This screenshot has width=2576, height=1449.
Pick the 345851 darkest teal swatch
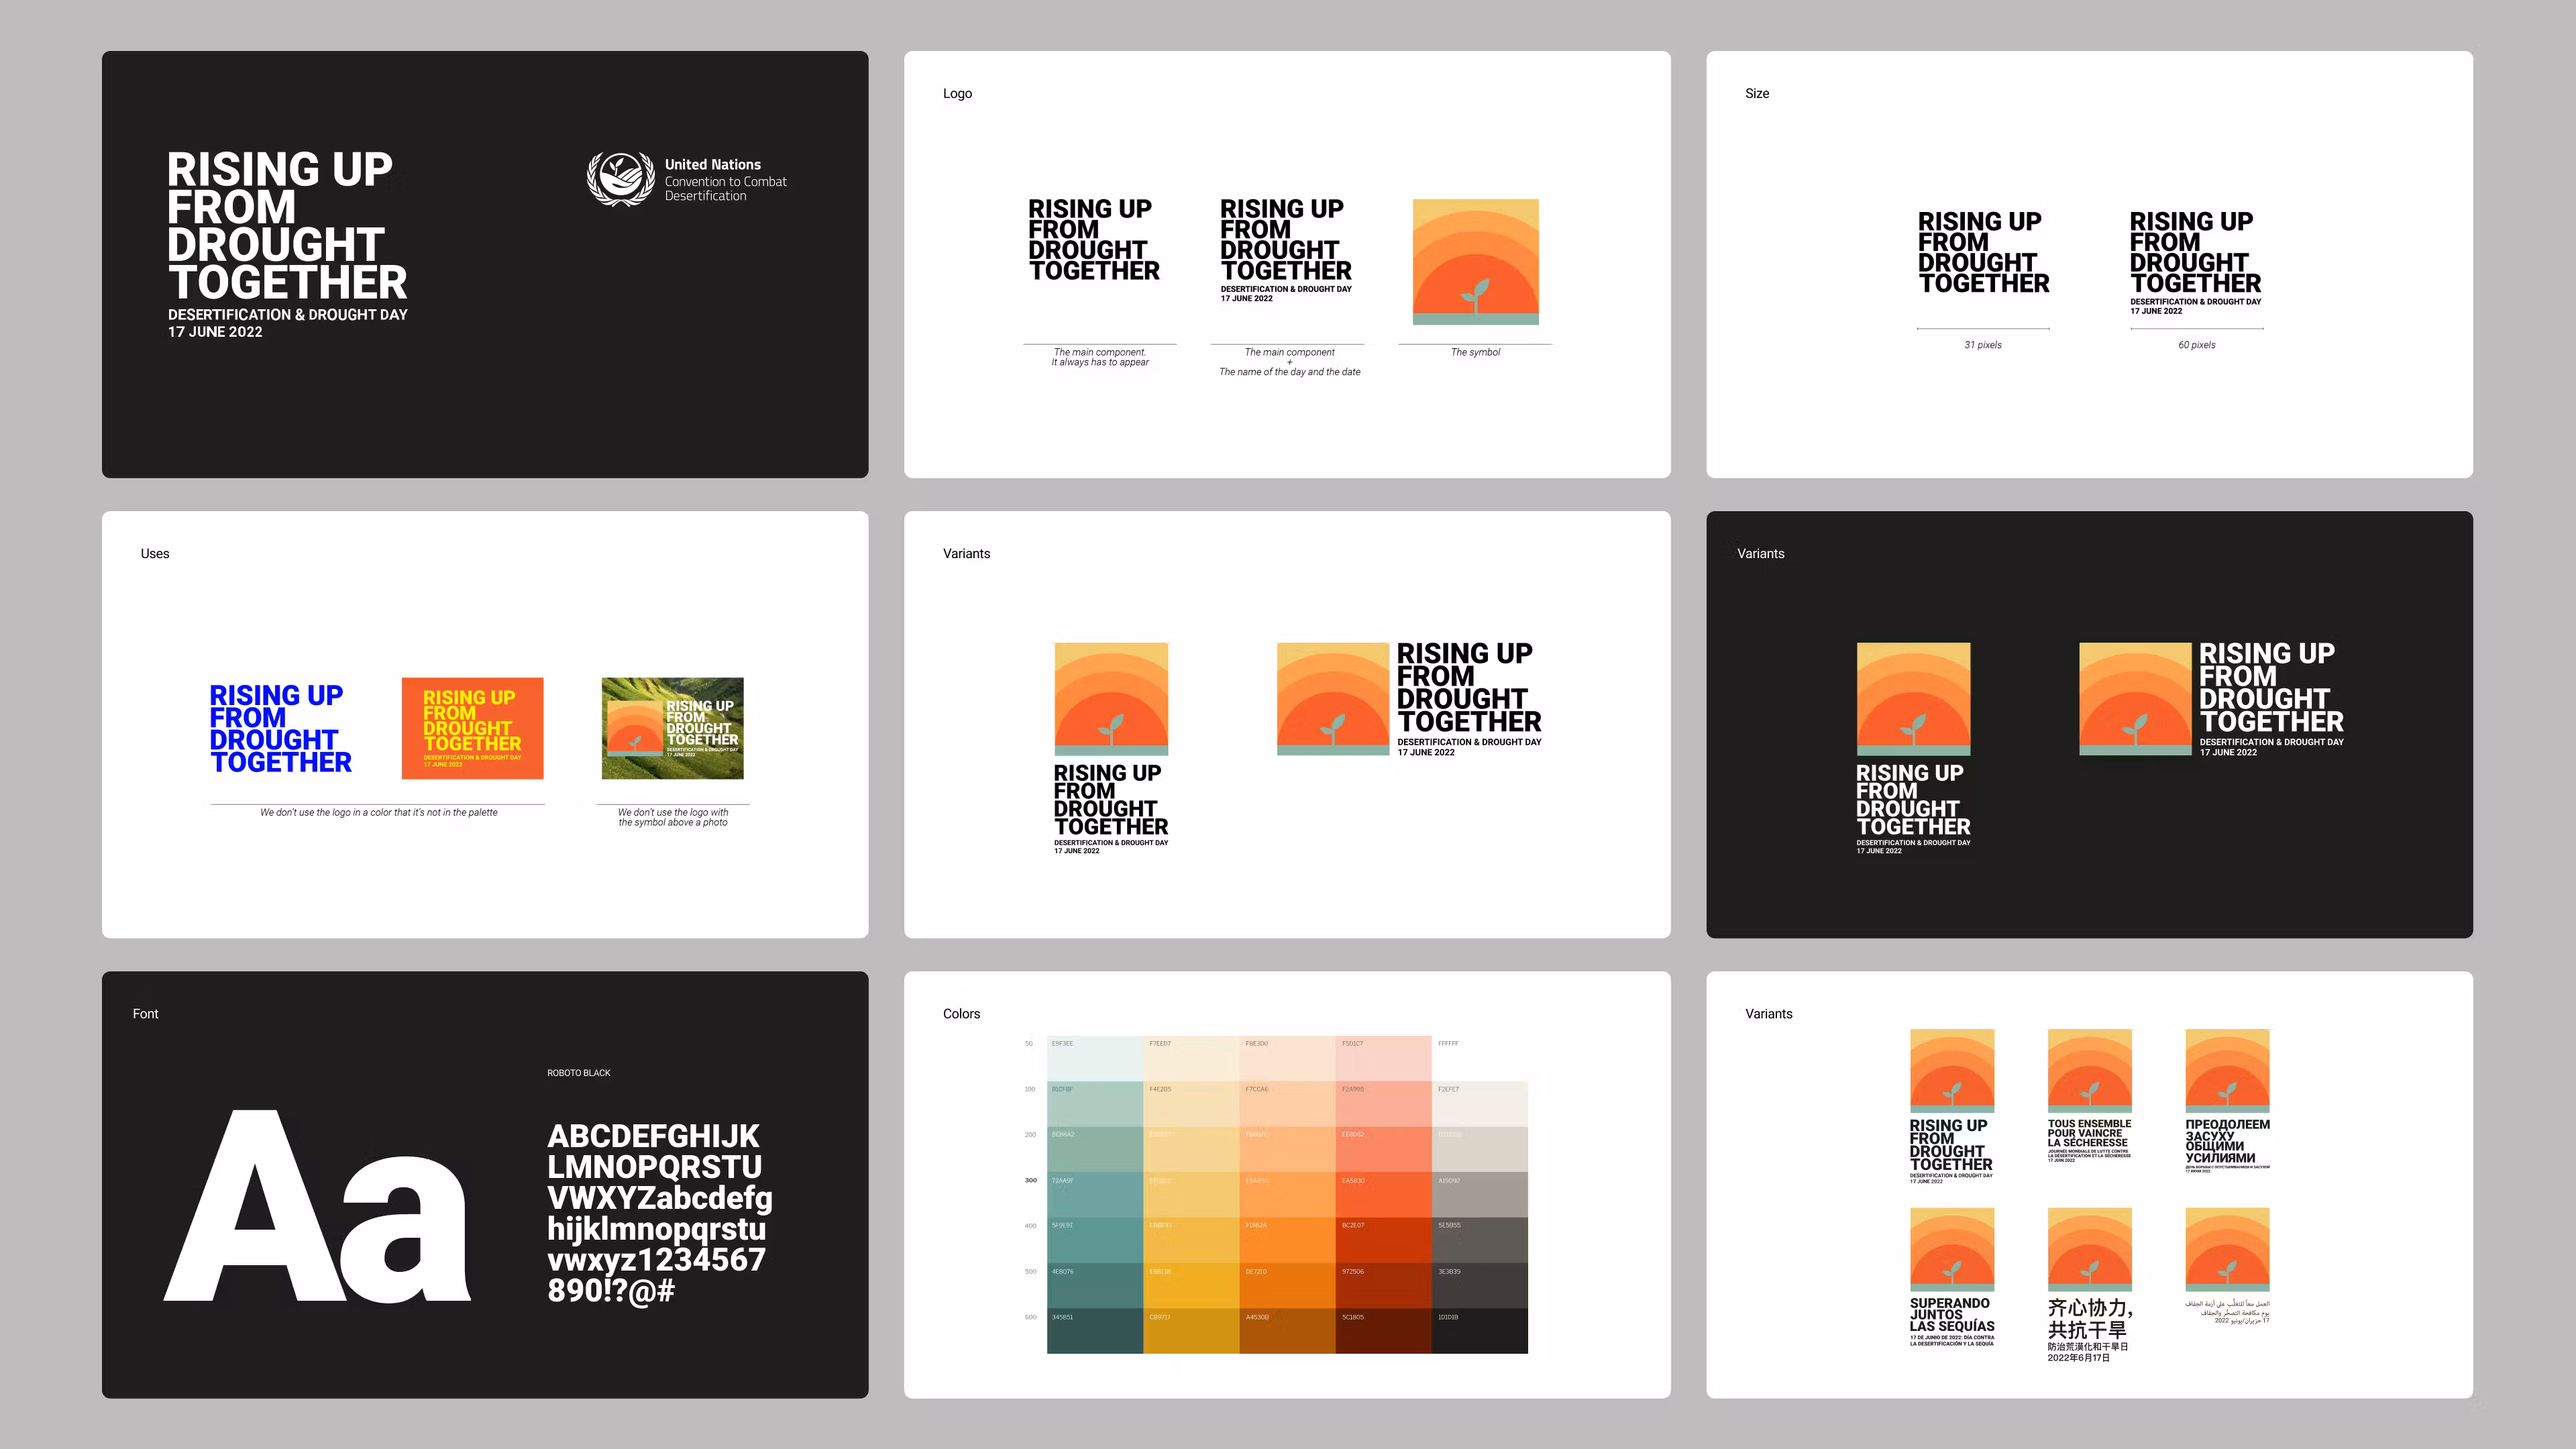coord(1095,1331)
